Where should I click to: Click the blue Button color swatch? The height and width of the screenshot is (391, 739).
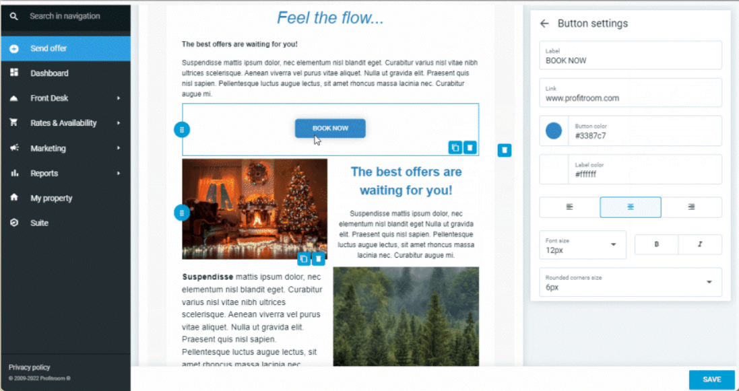coord(554,131)
